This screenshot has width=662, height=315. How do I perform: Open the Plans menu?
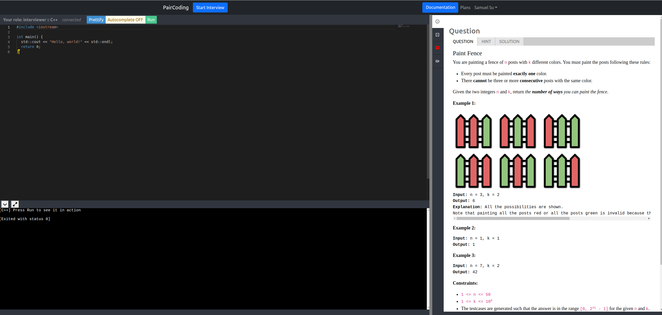[465, 8]
